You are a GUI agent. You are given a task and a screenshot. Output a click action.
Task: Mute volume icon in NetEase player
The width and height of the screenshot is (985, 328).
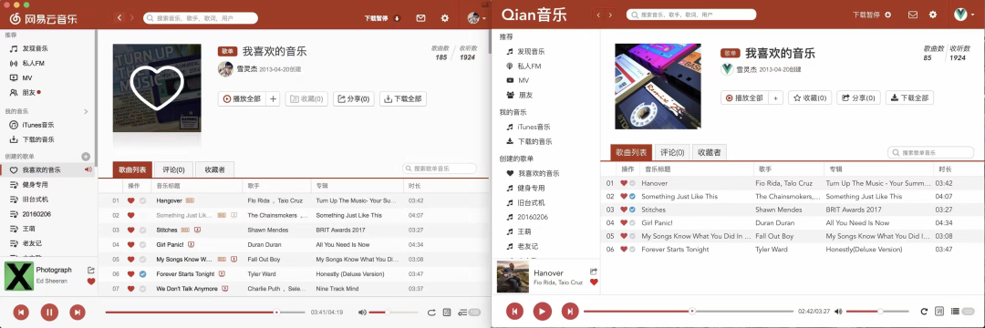(x=362, y=313)
